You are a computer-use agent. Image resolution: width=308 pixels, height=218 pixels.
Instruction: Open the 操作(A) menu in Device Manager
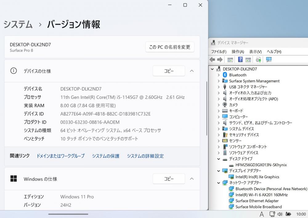click(x=238, y=52)
